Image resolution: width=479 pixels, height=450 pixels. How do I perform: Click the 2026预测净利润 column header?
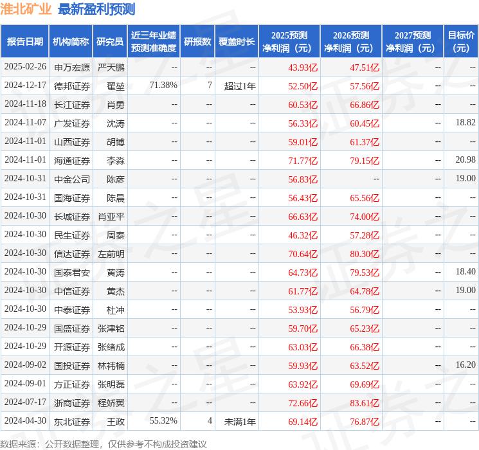(351, 41)
